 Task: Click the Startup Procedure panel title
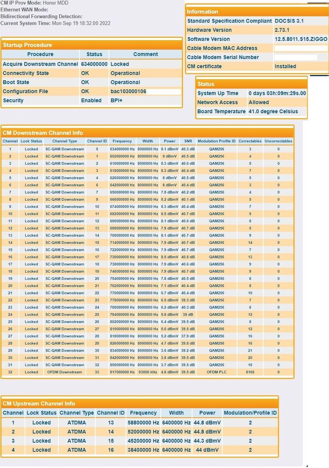28,45
